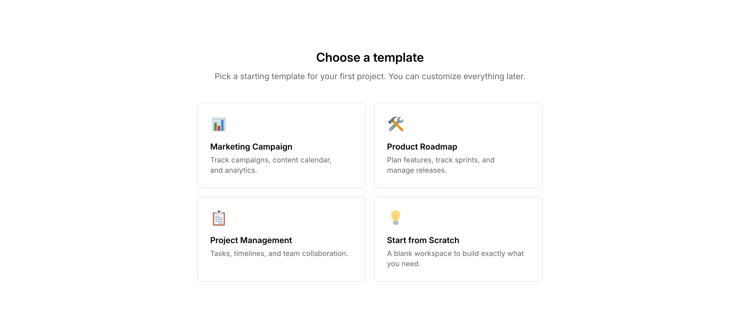Click the hammer and wrench icon
740x331 pixels.
point(396,124)
